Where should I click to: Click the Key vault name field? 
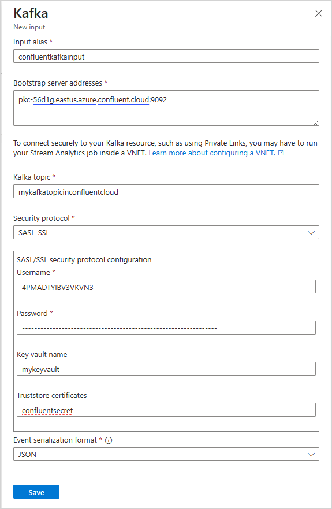166,369
